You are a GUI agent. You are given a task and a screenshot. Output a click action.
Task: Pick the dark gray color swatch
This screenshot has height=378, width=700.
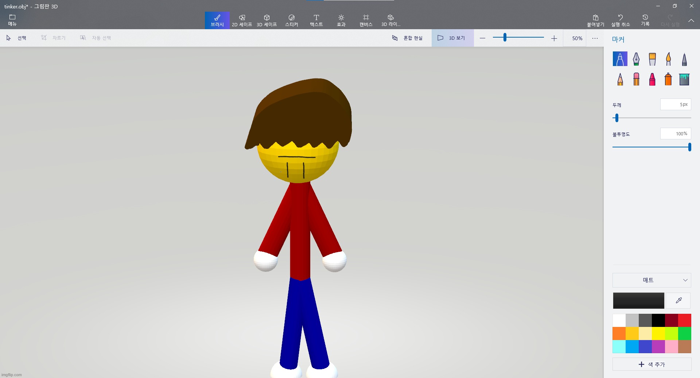[x=645, y=320]
